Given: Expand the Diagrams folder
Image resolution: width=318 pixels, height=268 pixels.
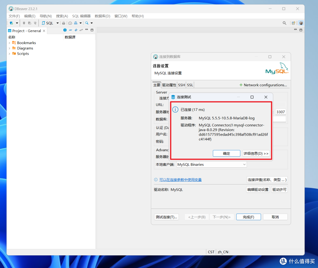Looking at the screenshot, I should point(9,48).
